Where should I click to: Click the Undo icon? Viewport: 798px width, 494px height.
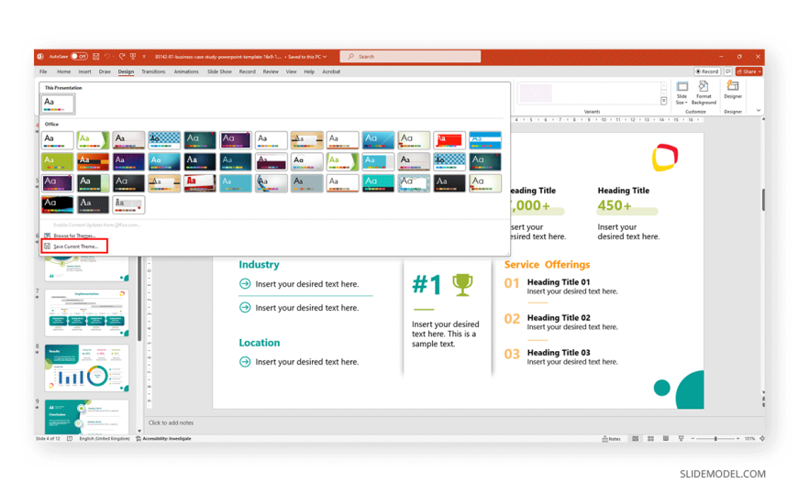coord(107,57)
